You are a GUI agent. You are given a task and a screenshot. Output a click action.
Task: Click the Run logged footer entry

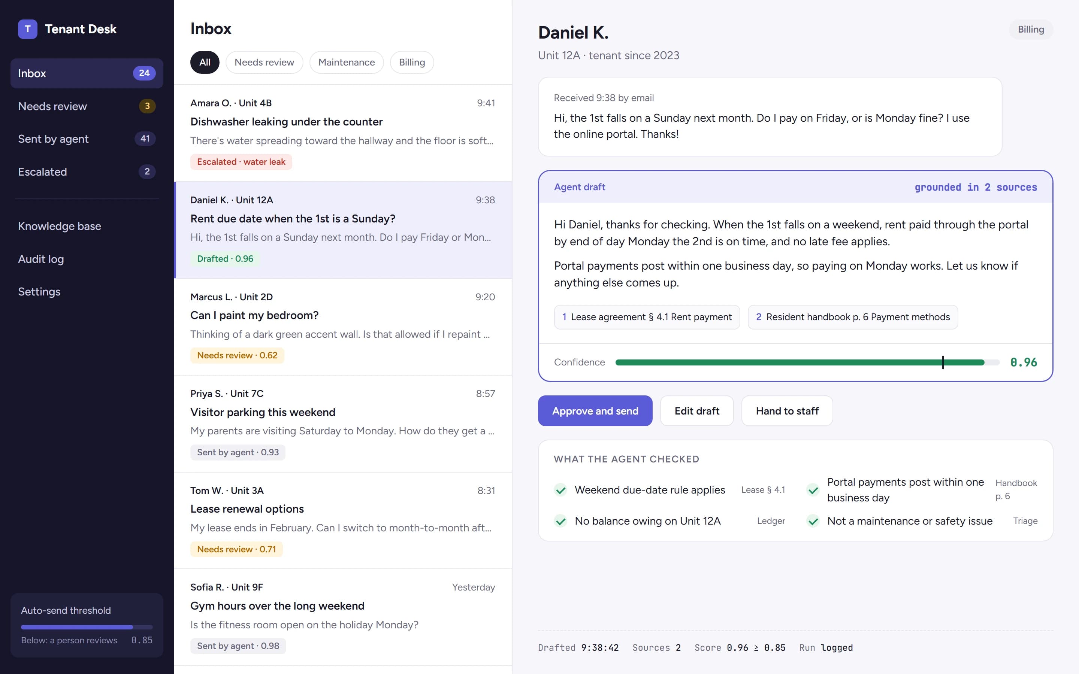pos(826,648)
